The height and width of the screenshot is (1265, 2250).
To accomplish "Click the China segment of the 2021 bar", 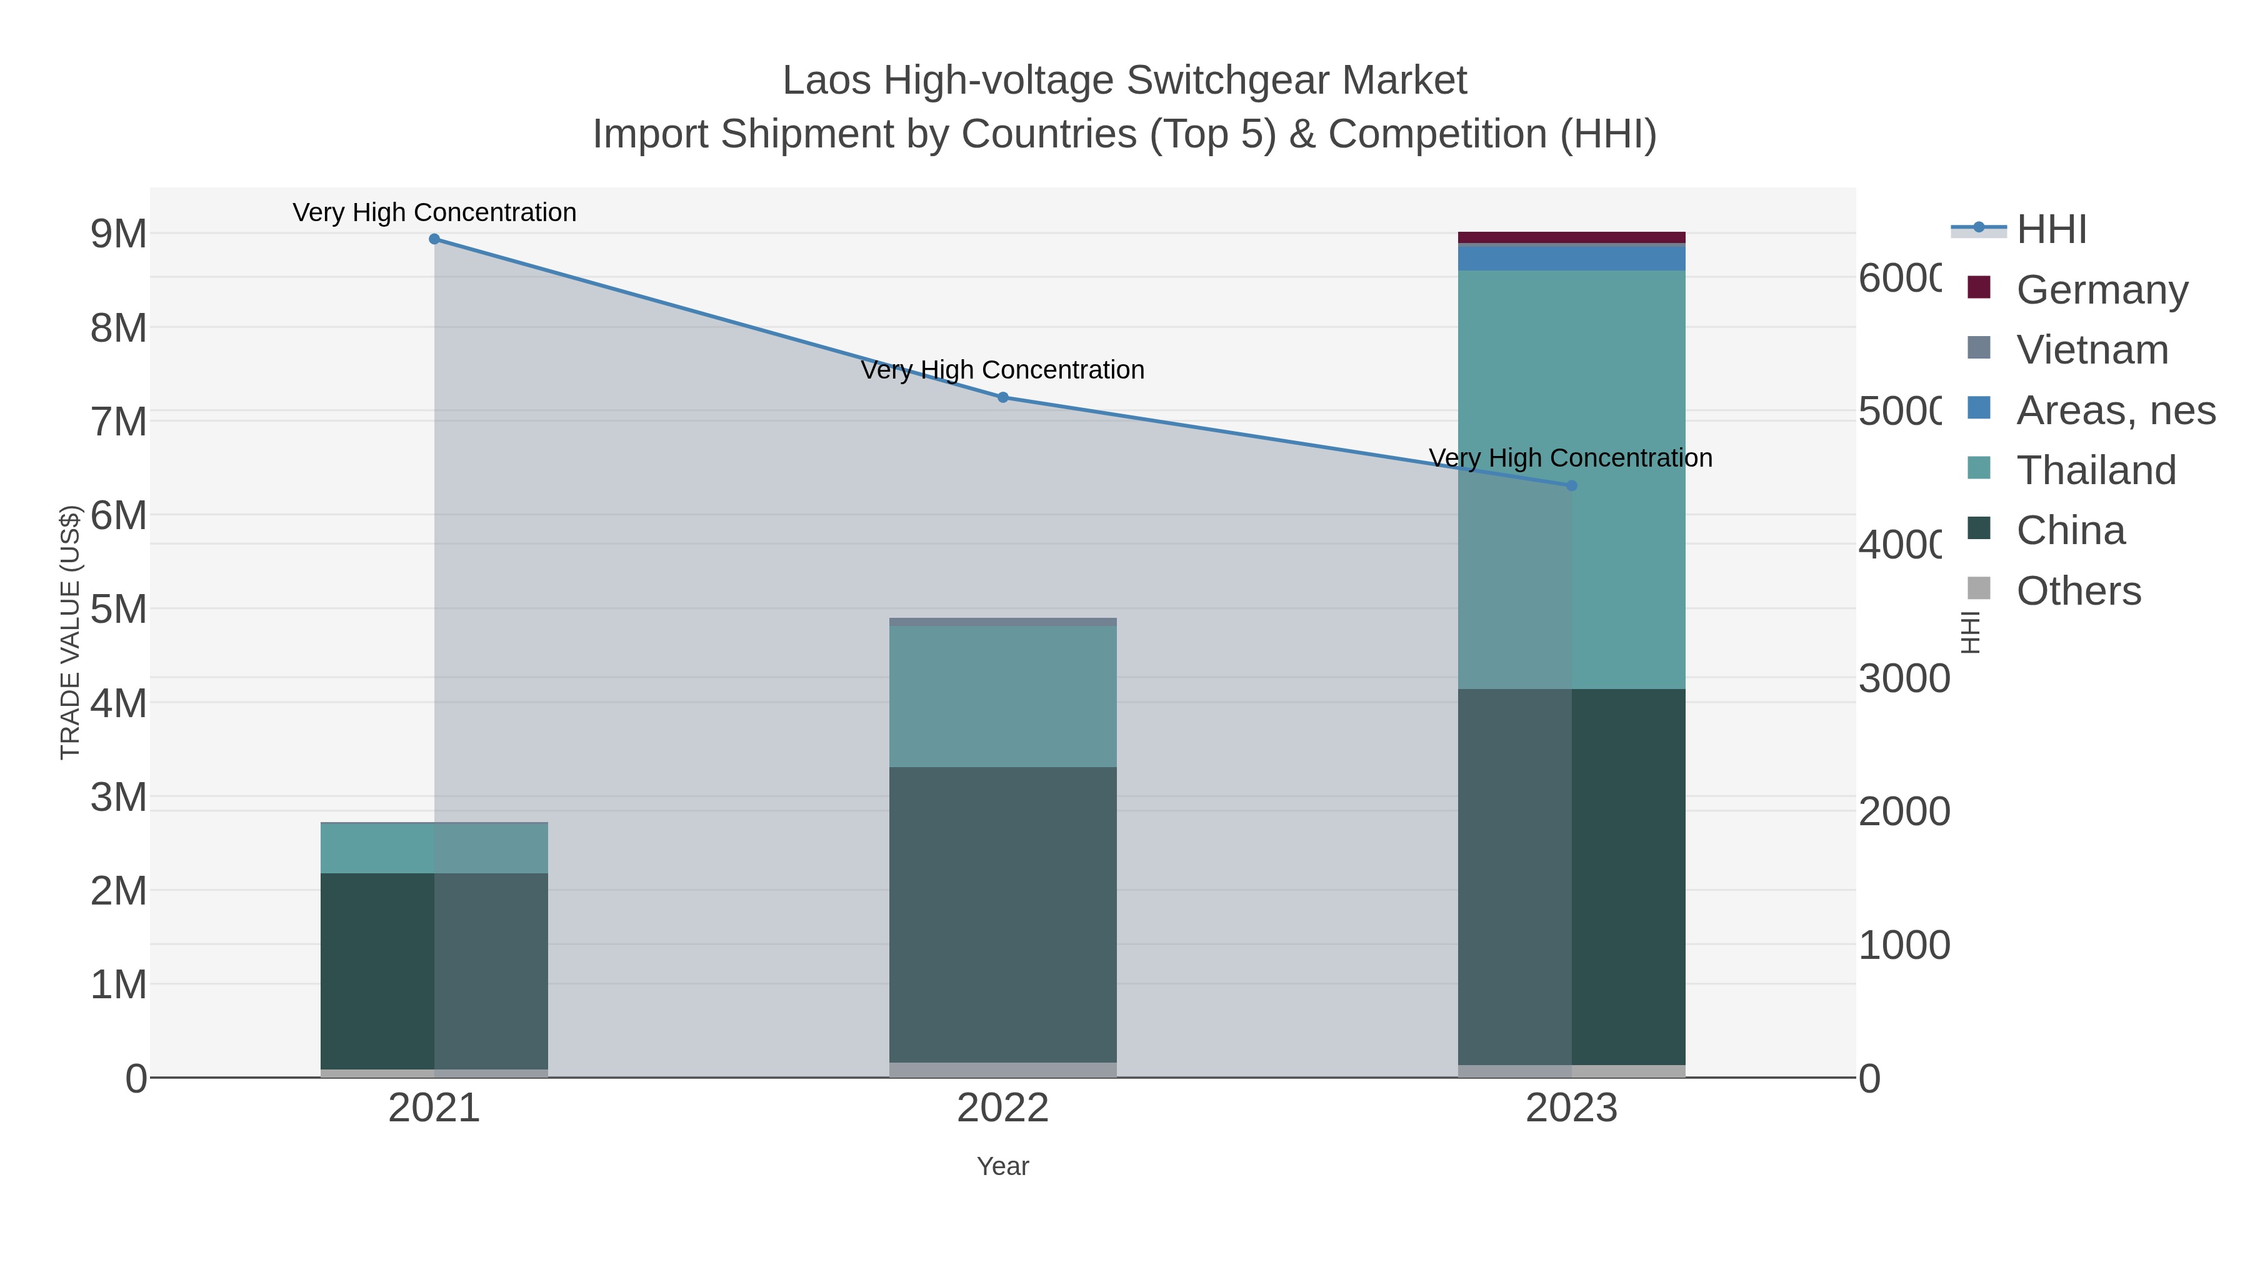I will pos(434,971).
